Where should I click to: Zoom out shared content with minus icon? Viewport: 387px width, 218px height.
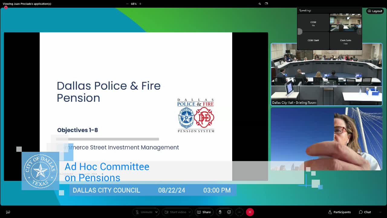(127, 4)
